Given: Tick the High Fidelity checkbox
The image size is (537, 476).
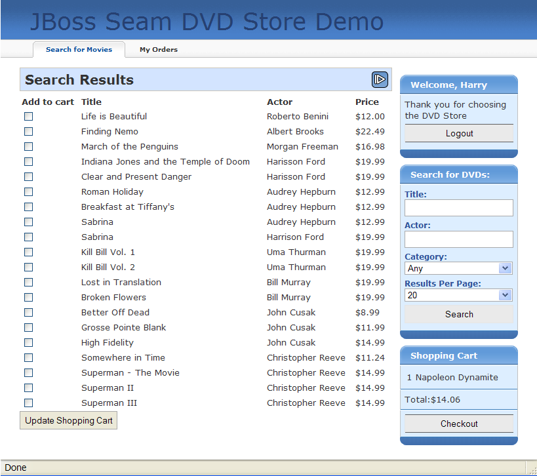Looking at the screenshot, I should point(29,343).
